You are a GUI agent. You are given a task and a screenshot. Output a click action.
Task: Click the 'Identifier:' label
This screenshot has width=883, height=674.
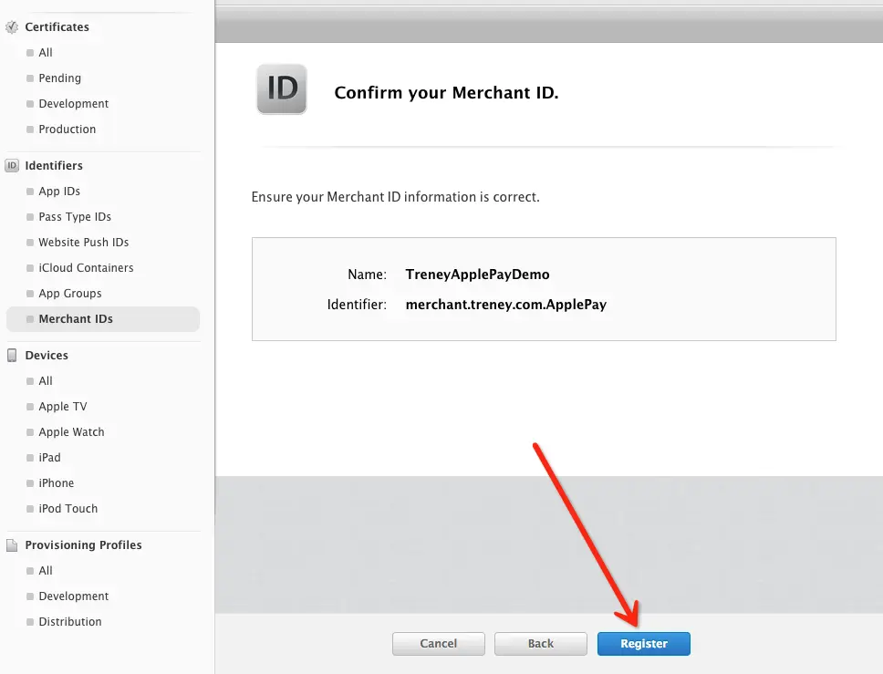point(357,305)
